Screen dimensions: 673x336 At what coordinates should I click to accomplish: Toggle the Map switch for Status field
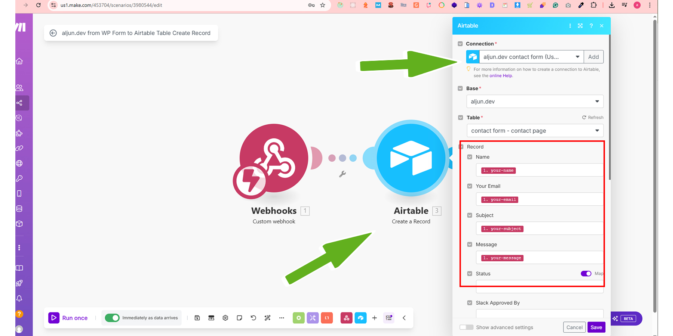click(x=586, y=274)
